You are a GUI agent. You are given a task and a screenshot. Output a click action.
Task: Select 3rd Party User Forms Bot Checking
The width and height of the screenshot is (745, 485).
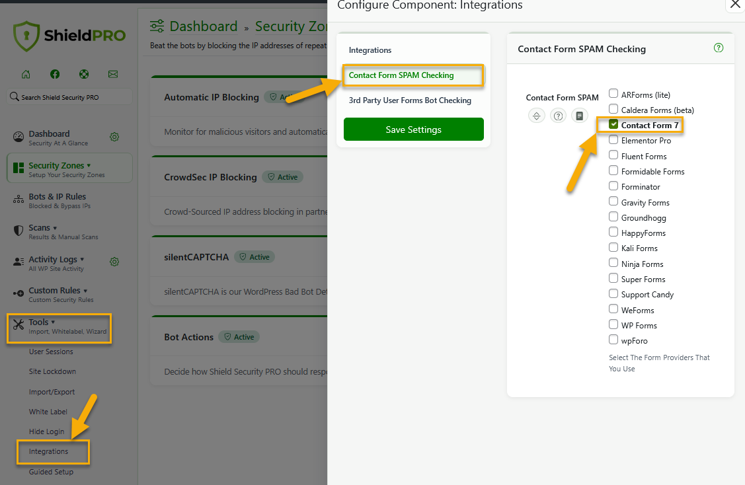[410, 100]
